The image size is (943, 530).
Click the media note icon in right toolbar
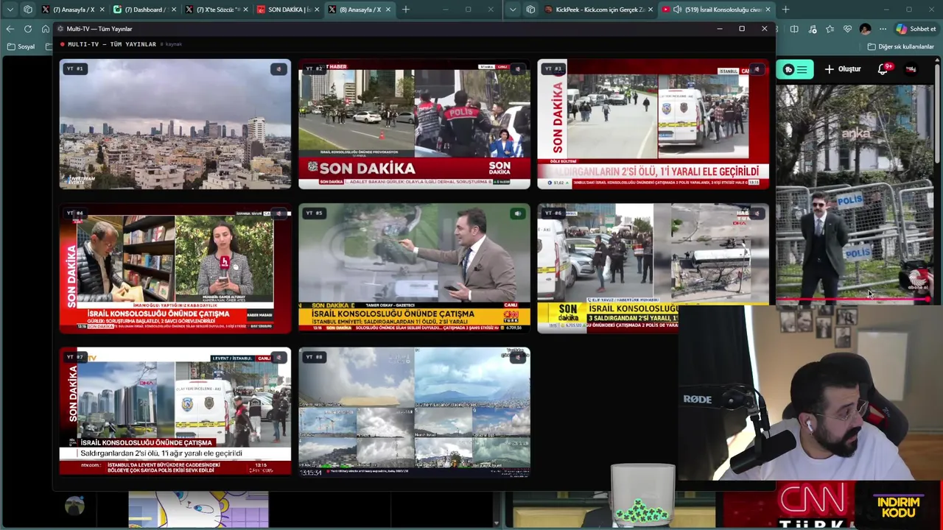pyautogui.click(x=813, y=29)
